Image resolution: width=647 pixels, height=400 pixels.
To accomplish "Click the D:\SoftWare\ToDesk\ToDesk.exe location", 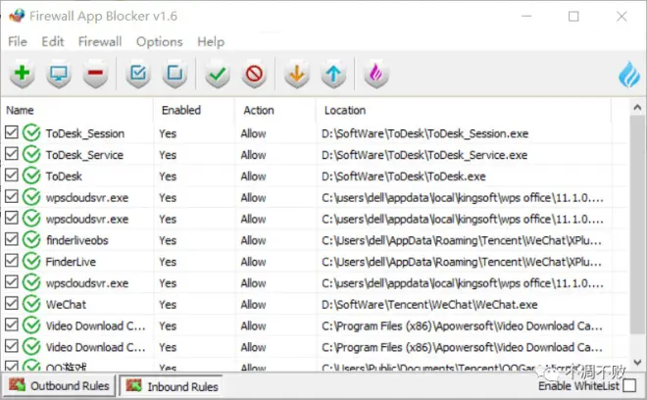I will 404,176.
